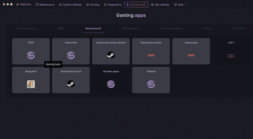
Task: Select the DXVK app icon
Action: pos(31,55)
